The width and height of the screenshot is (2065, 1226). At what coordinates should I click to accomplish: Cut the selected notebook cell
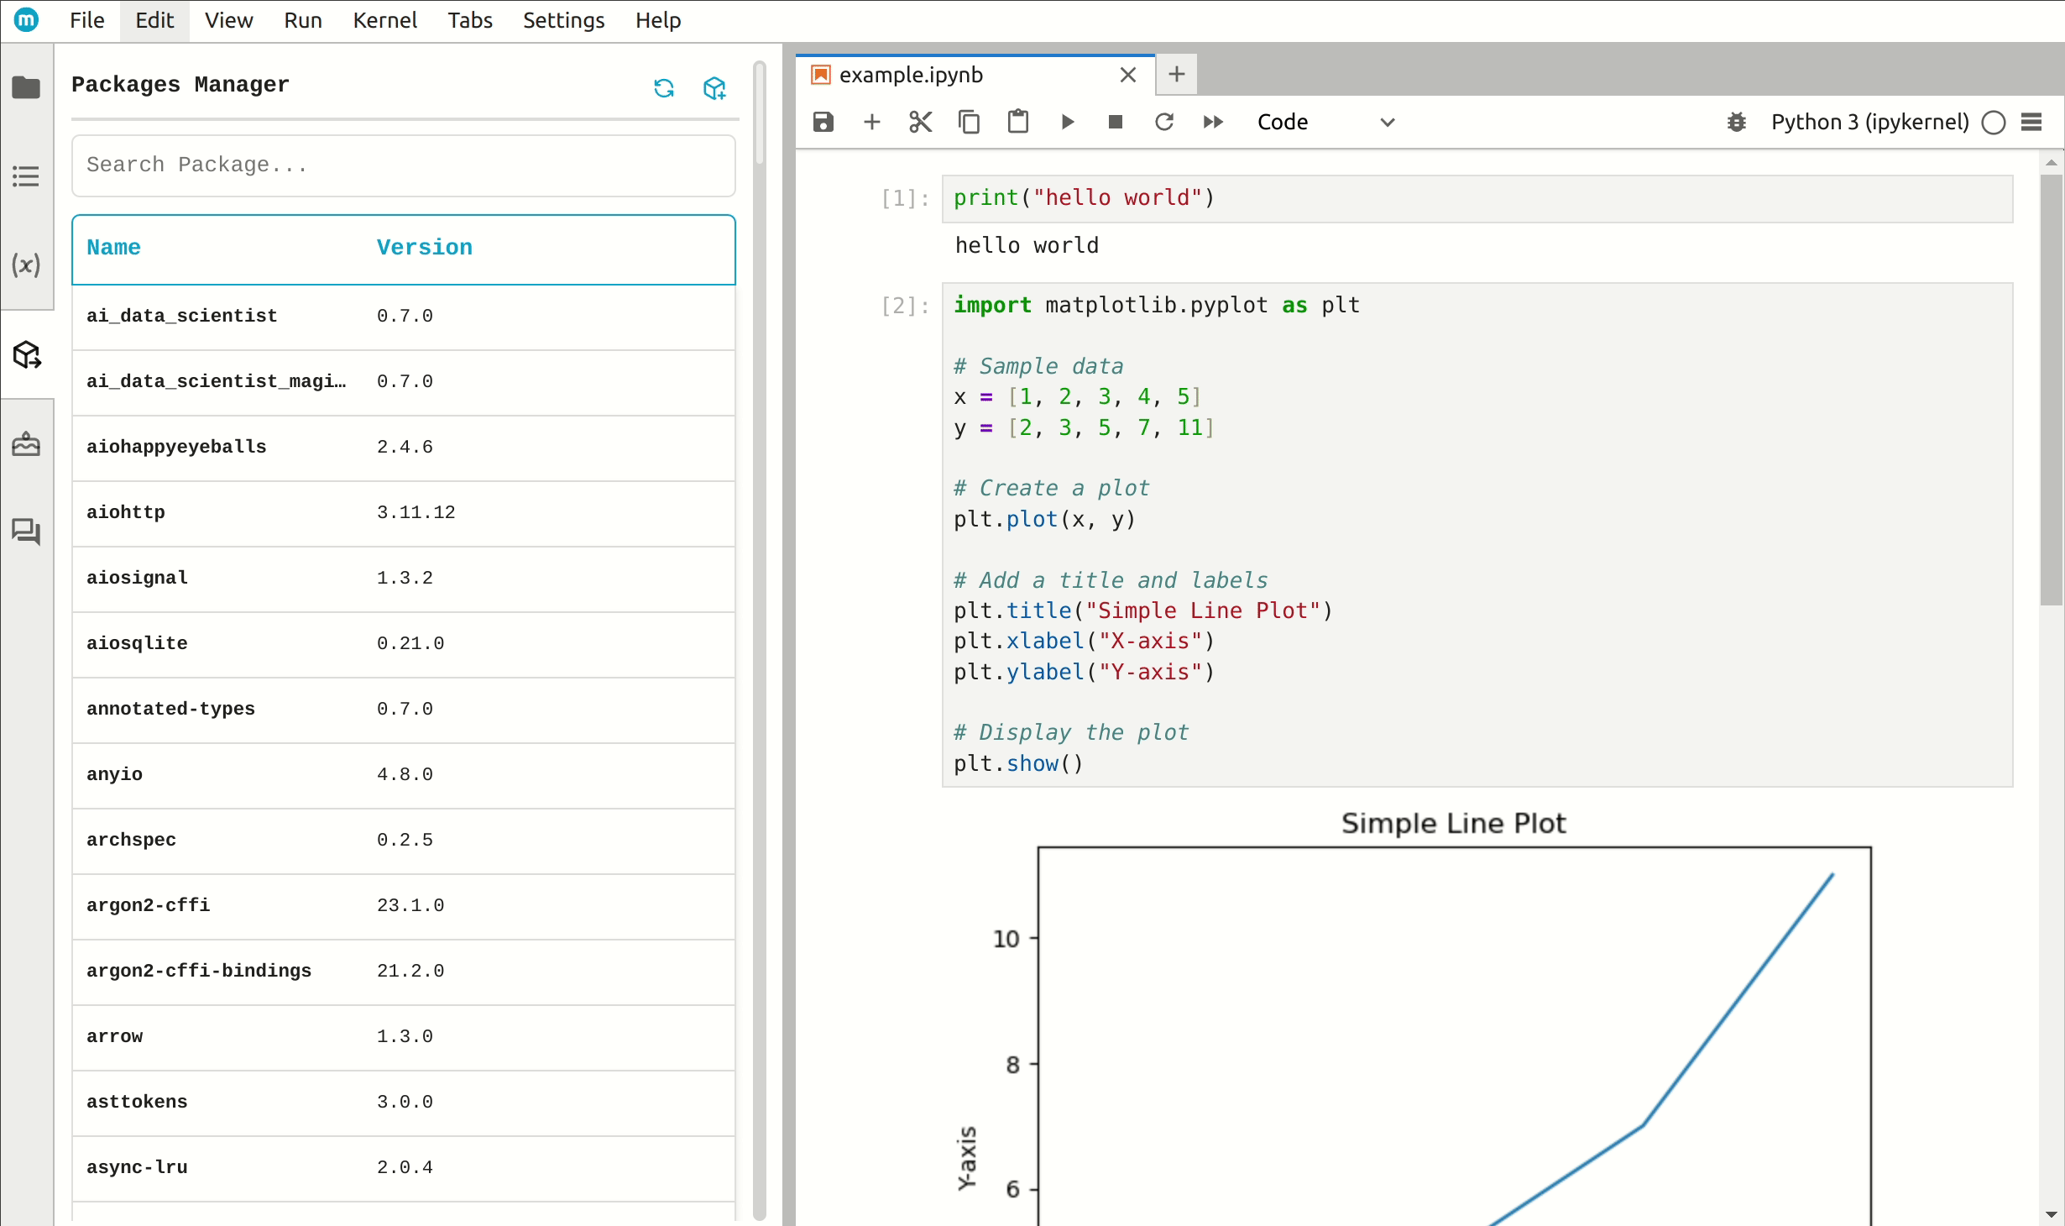pos(920,122)
